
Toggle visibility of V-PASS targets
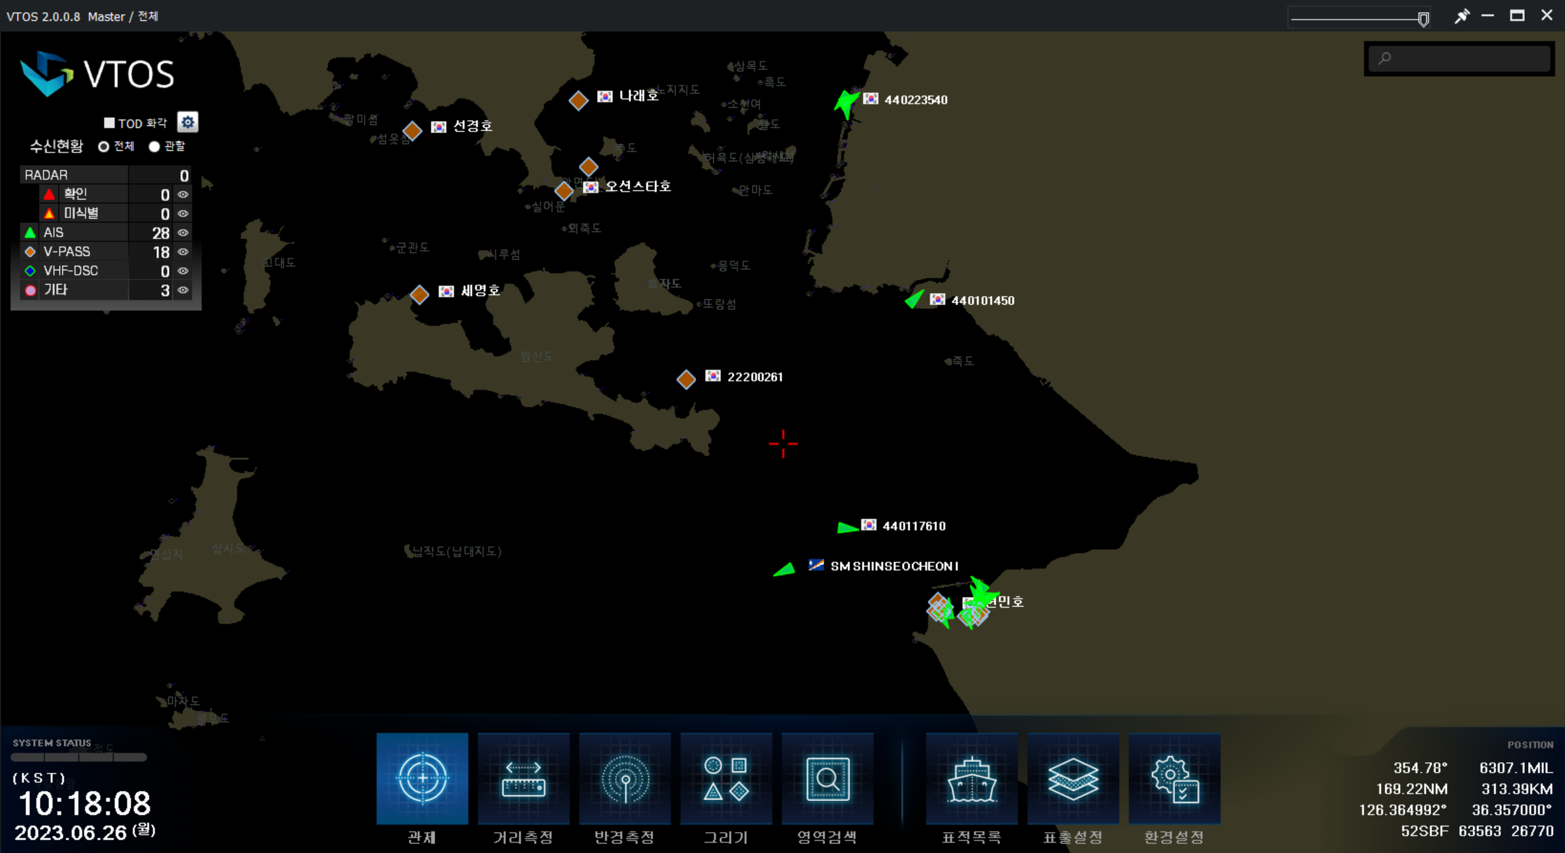click(x=183, y=252)
